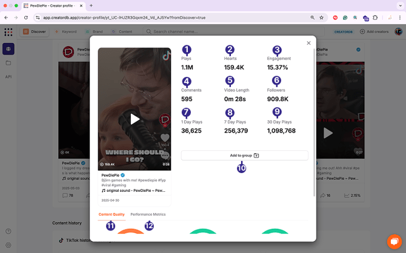
Task: Click the browser forward arrow
Action: [16, 18]
